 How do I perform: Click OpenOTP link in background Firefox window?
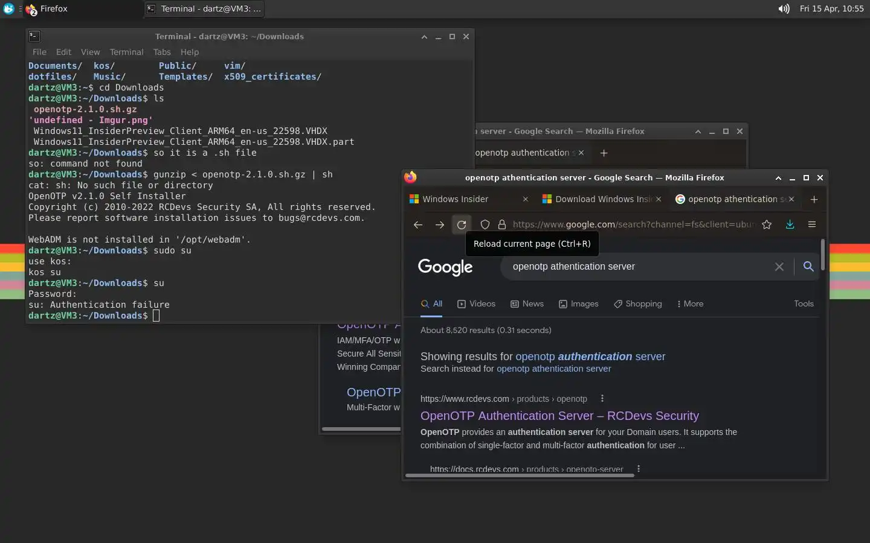(x=373, y=392)
